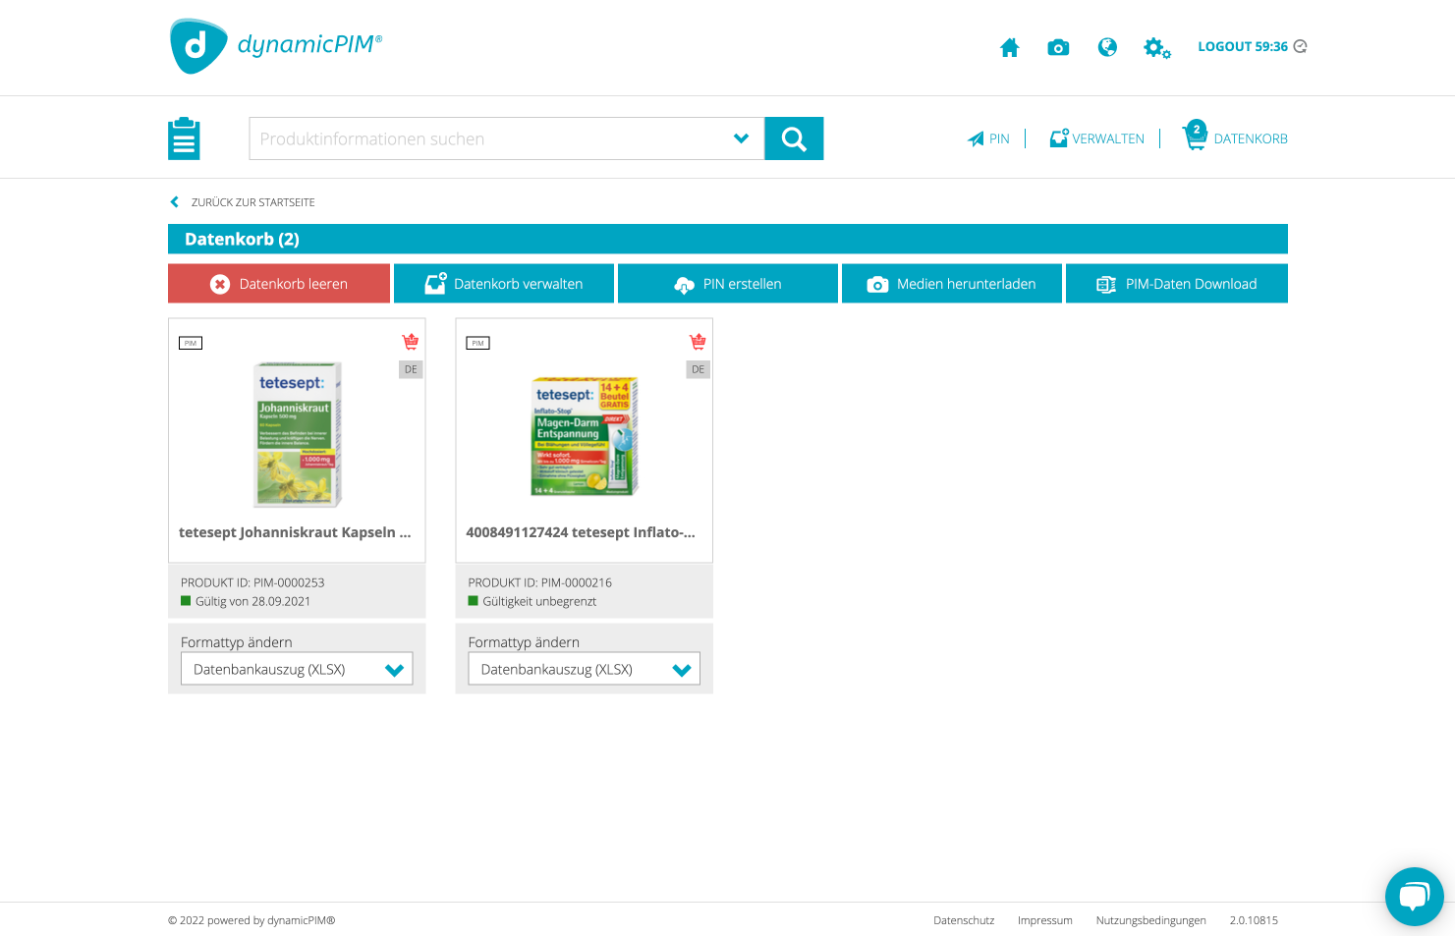Open format dropdown for PIM-0000253

click(x=297, y=669)
